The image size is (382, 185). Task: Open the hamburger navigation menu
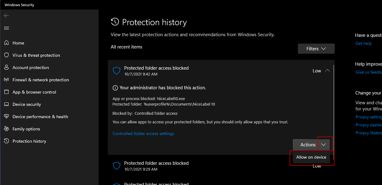6,28
